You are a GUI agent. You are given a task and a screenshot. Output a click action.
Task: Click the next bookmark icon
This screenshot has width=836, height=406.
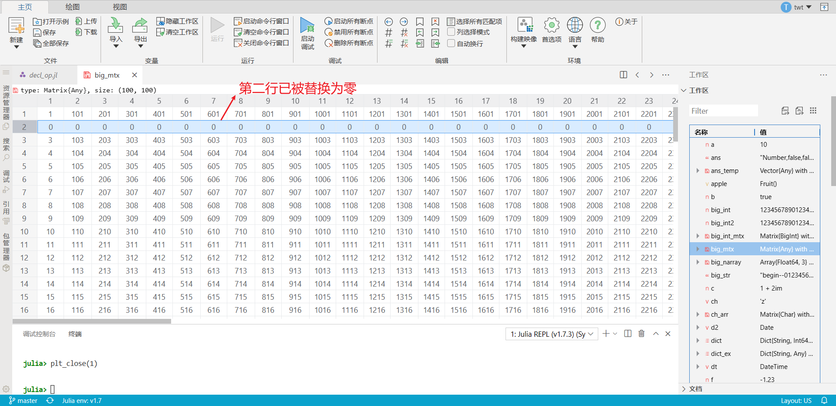coord(435,32)
